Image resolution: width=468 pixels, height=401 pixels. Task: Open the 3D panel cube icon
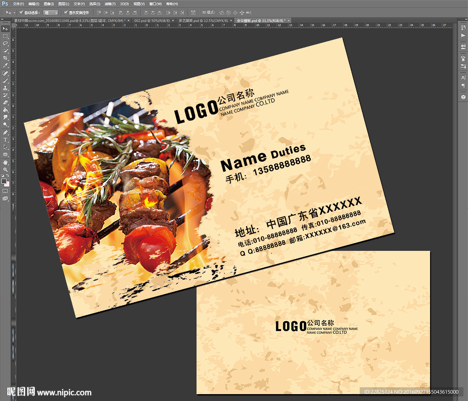click(463, 97)
